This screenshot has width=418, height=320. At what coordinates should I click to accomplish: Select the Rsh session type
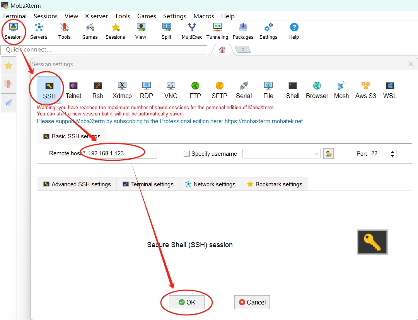click(97, 90)
